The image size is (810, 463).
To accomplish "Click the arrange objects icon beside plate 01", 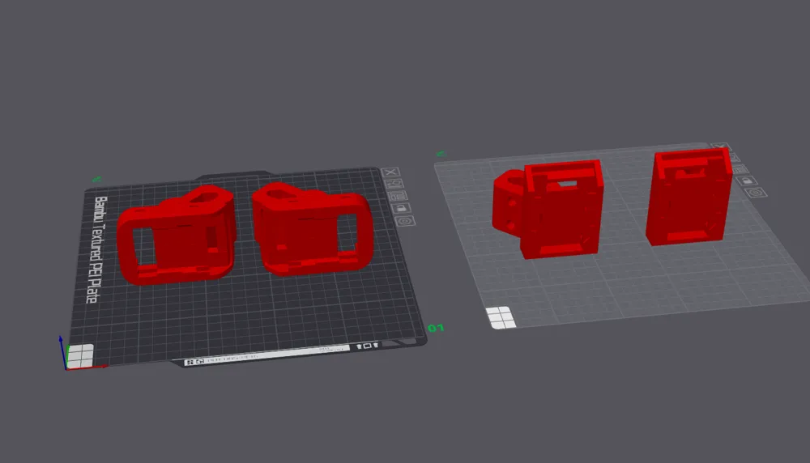I will coord(398,195).
